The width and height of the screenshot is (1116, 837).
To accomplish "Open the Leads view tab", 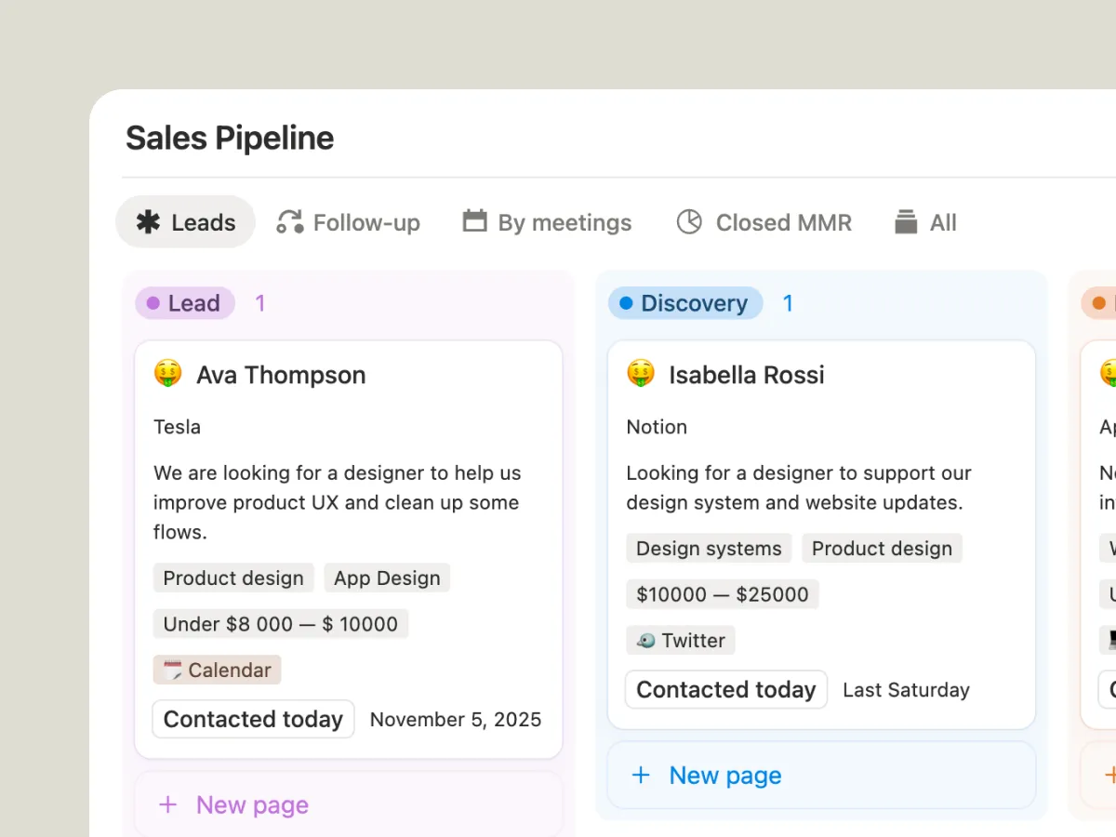I will (185, 222).
